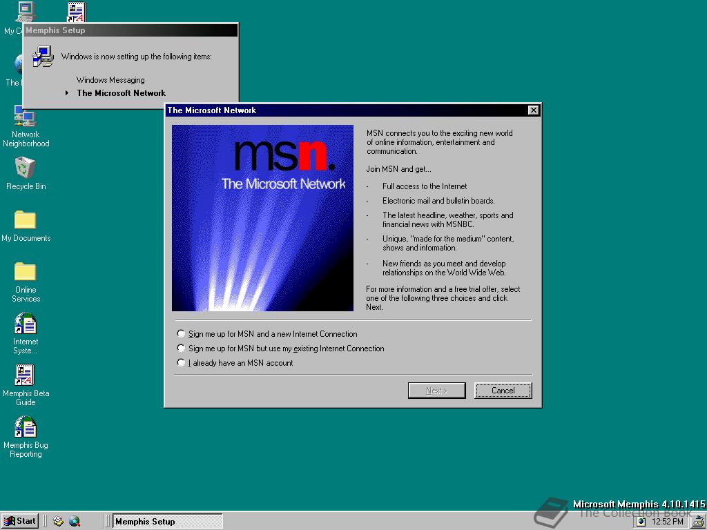Click the 12:52 PM clock in tray

click(668, 522)
